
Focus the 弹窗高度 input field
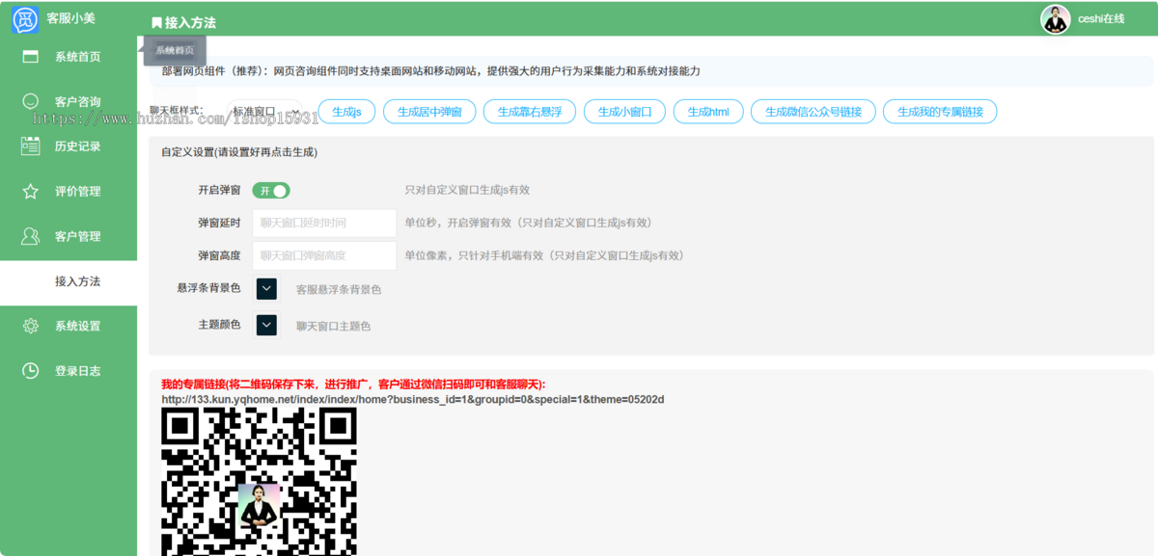pyautogui.click(x=324, y=255)
